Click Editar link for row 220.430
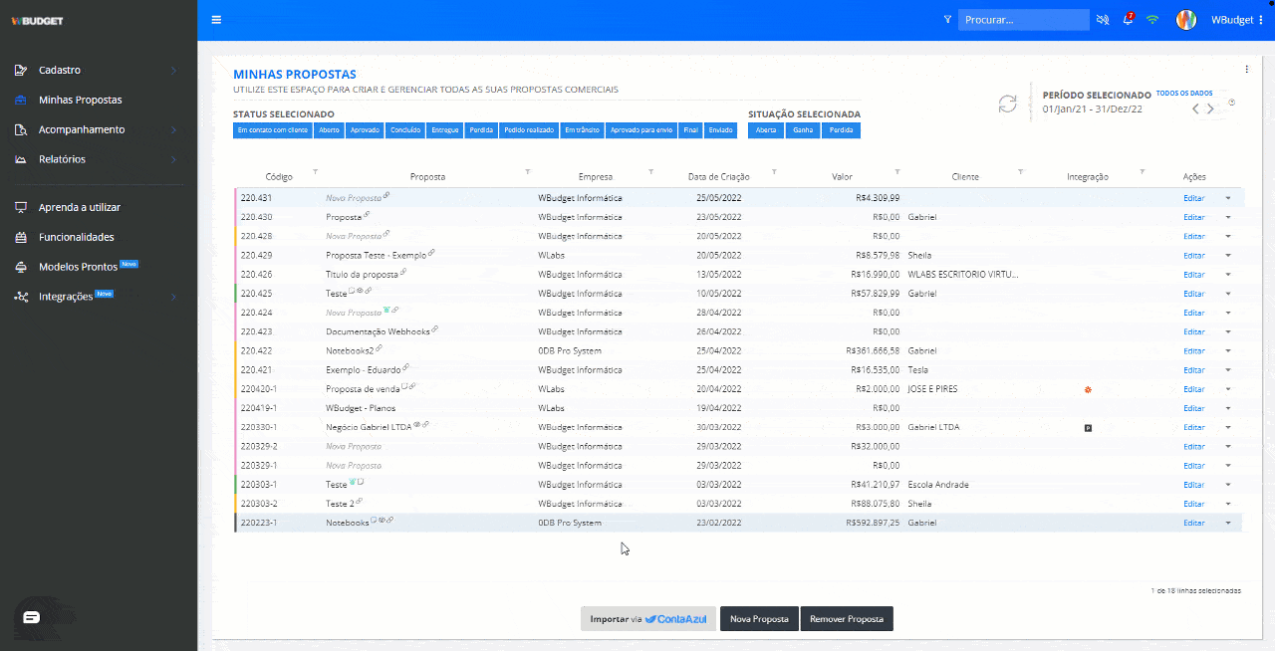The width and height of the screenshot is (1275, 651). [x=1193, y=217]
